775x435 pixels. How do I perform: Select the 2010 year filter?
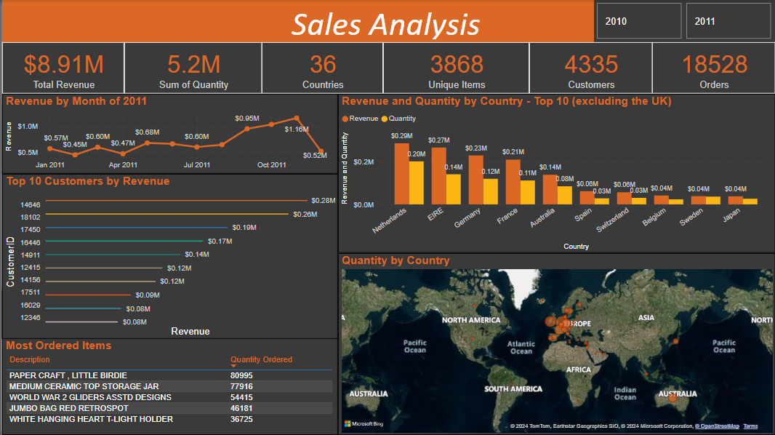pyautogui.click(x=638, y=20)
